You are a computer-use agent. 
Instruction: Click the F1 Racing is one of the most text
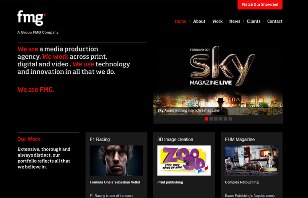[x=111, y=196]
